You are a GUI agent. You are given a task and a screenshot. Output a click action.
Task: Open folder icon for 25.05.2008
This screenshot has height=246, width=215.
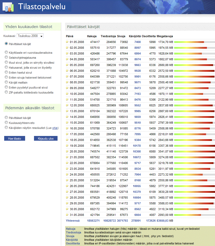67,180
